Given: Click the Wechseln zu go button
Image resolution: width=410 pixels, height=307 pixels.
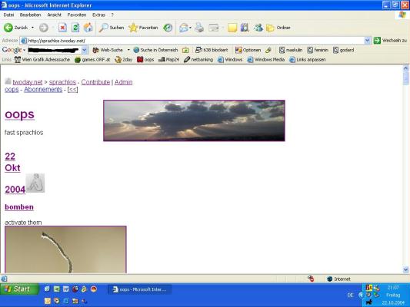Looking at the screenshot, I should point(390,41).
